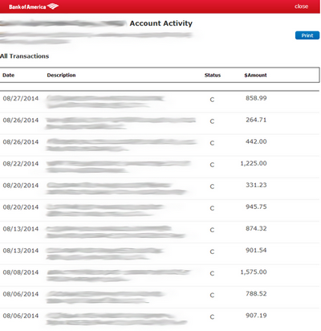Select the 331.23 transaction amount
The height and width of the screenshot is (331, 321).
(256, 185)
